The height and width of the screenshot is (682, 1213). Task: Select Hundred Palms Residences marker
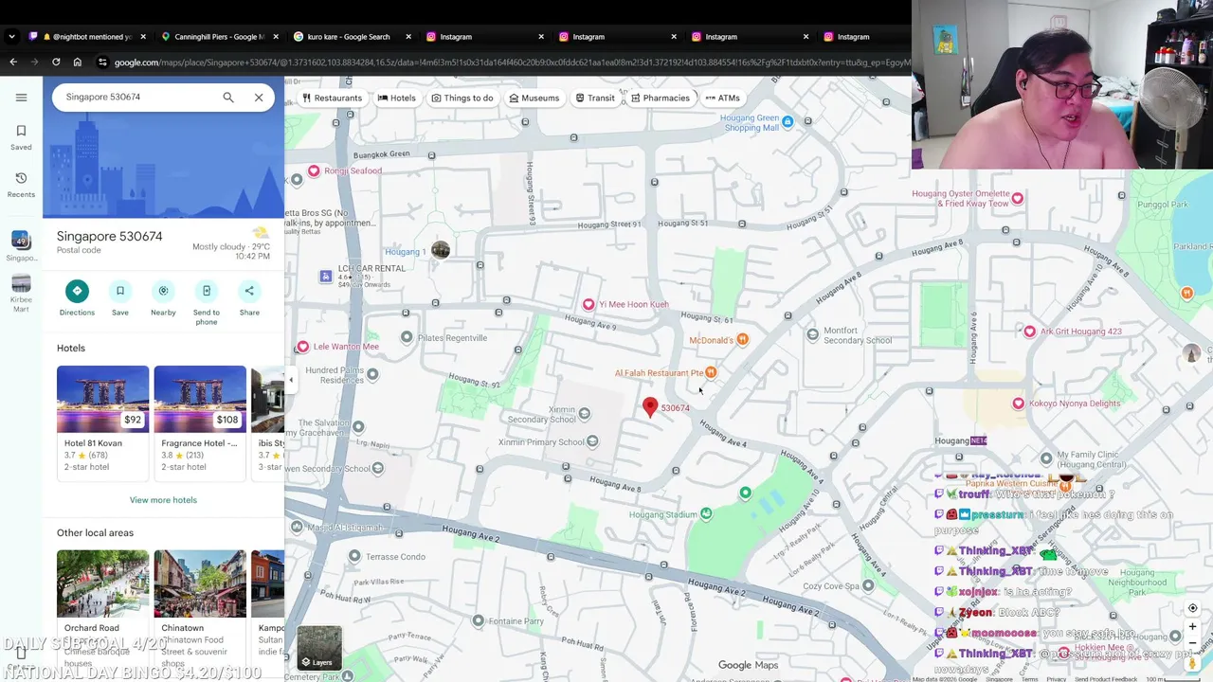(372, 374)
